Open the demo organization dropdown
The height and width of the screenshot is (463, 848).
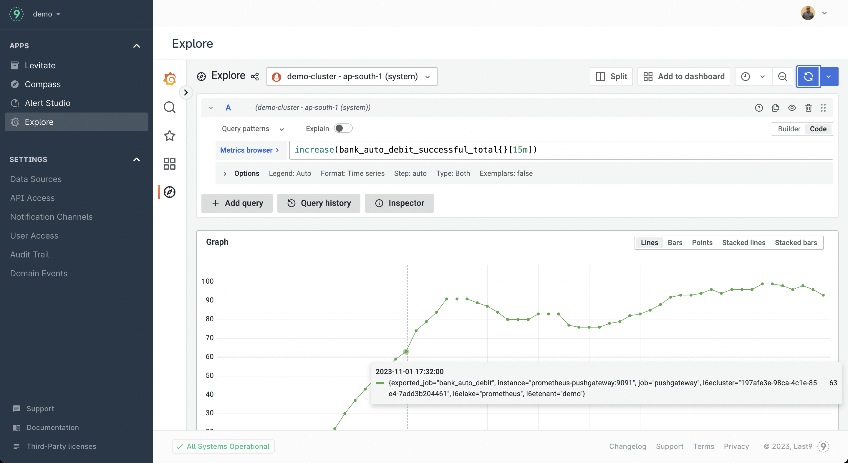point(47,14)
